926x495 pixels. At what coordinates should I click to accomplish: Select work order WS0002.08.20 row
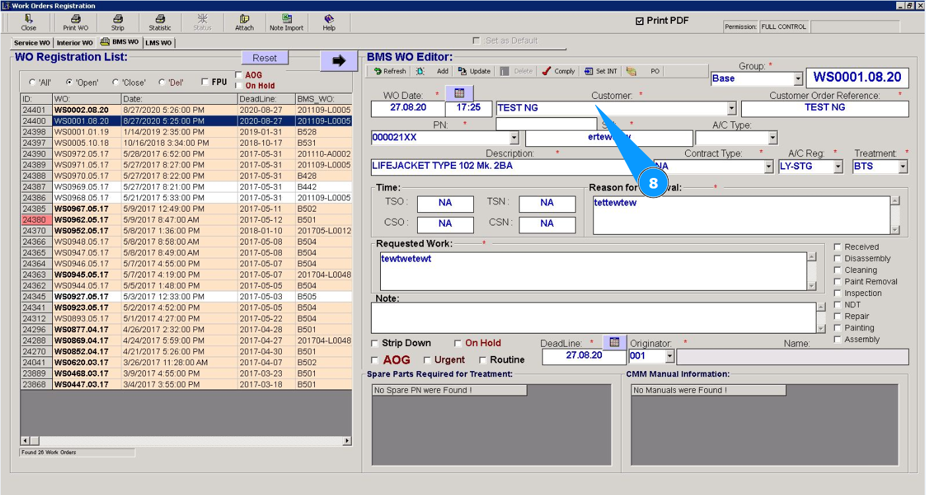pos(81,110)
